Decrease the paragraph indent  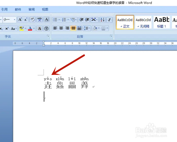(81, 20)
